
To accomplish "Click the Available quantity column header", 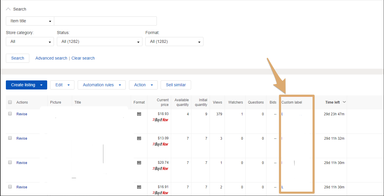I will pos(182,102).
